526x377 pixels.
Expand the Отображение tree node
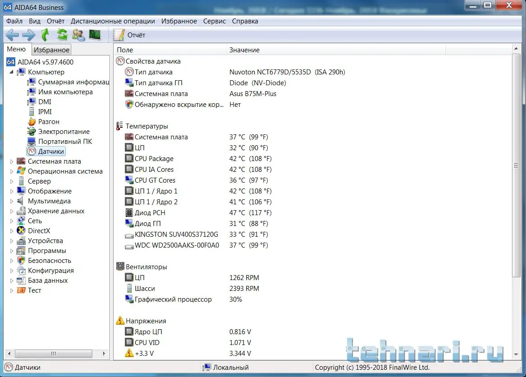coord(11,191)
